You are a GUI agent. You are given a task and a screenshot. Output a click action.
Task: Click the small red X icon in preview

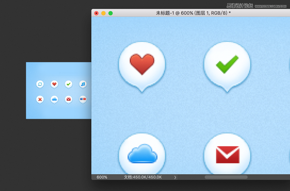tap(40, 99)
